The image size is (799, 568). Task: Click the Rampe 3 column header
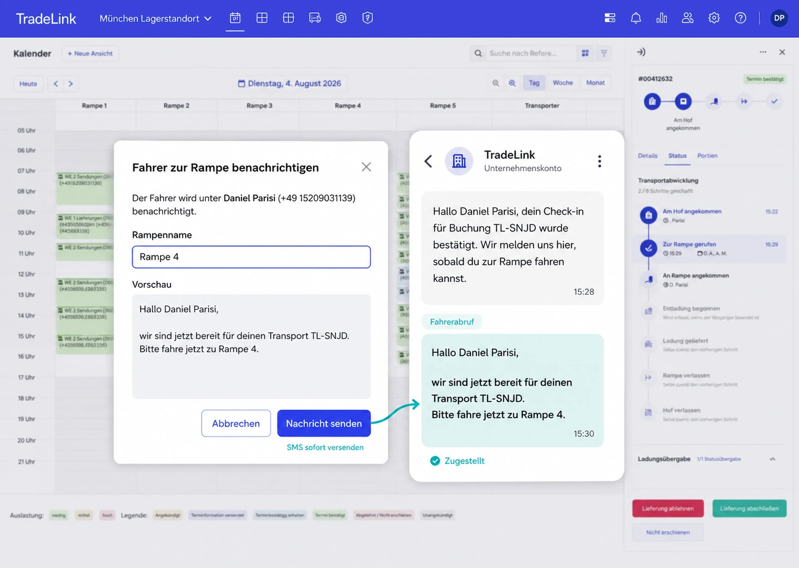pyautogui.click(x=259, y=106)
